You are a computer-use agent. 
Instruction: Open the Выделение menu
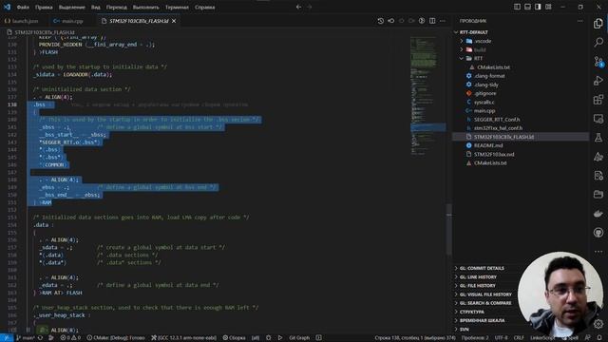pyautogui.click(x=72, y=7)
